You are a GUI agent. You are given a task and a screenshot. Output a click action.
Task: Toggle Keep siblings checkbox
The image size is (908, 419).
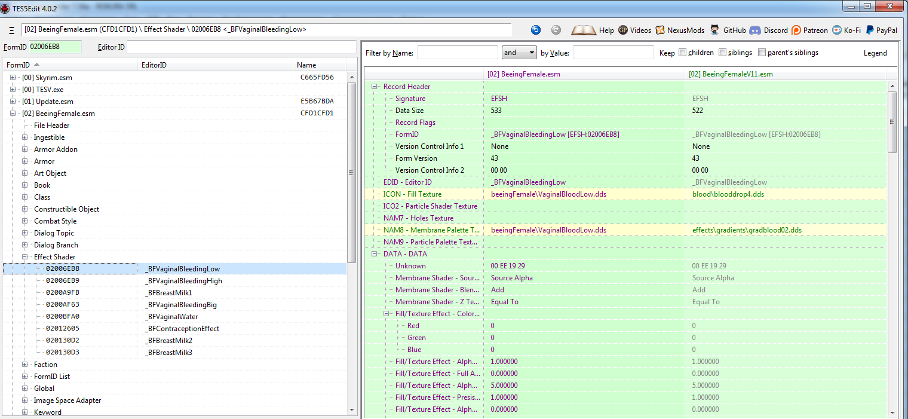click(722, 53)
